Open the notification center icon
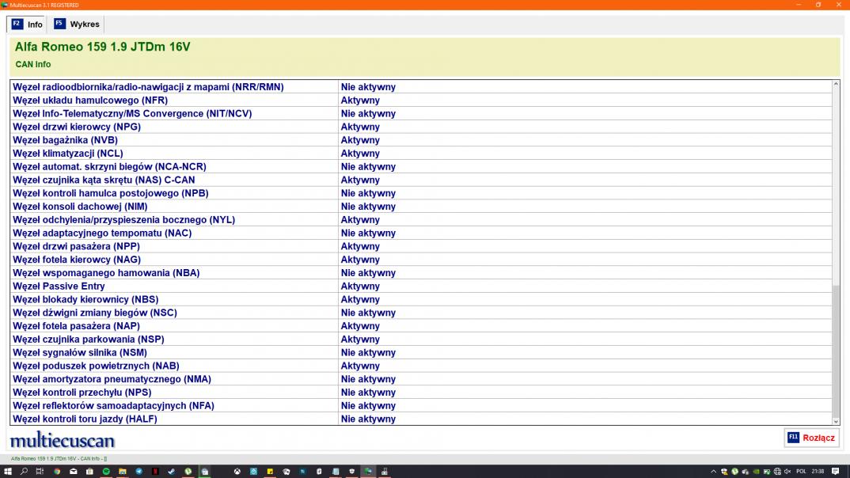The height and width of the screenshot is (478, 850). 836,472
